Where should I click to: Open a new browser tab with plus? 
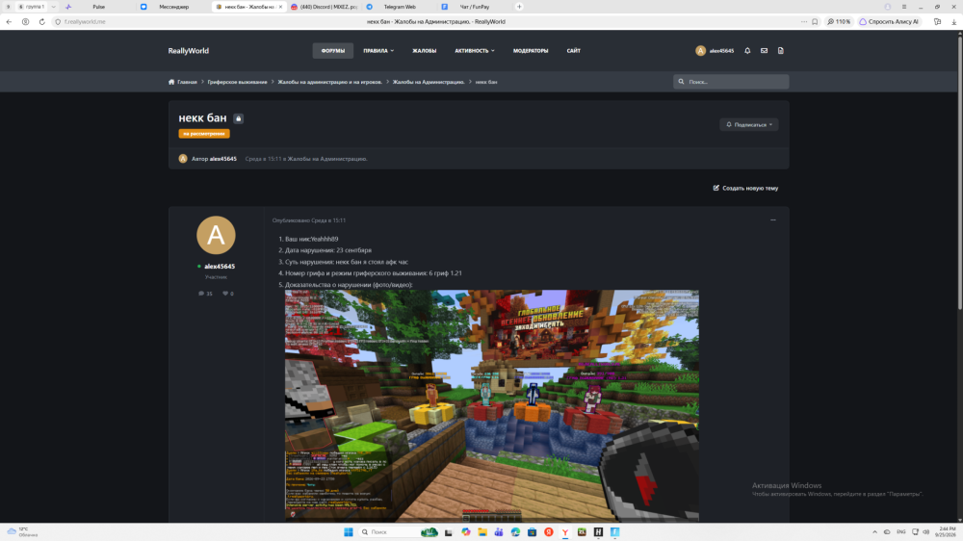pos(519,7)
